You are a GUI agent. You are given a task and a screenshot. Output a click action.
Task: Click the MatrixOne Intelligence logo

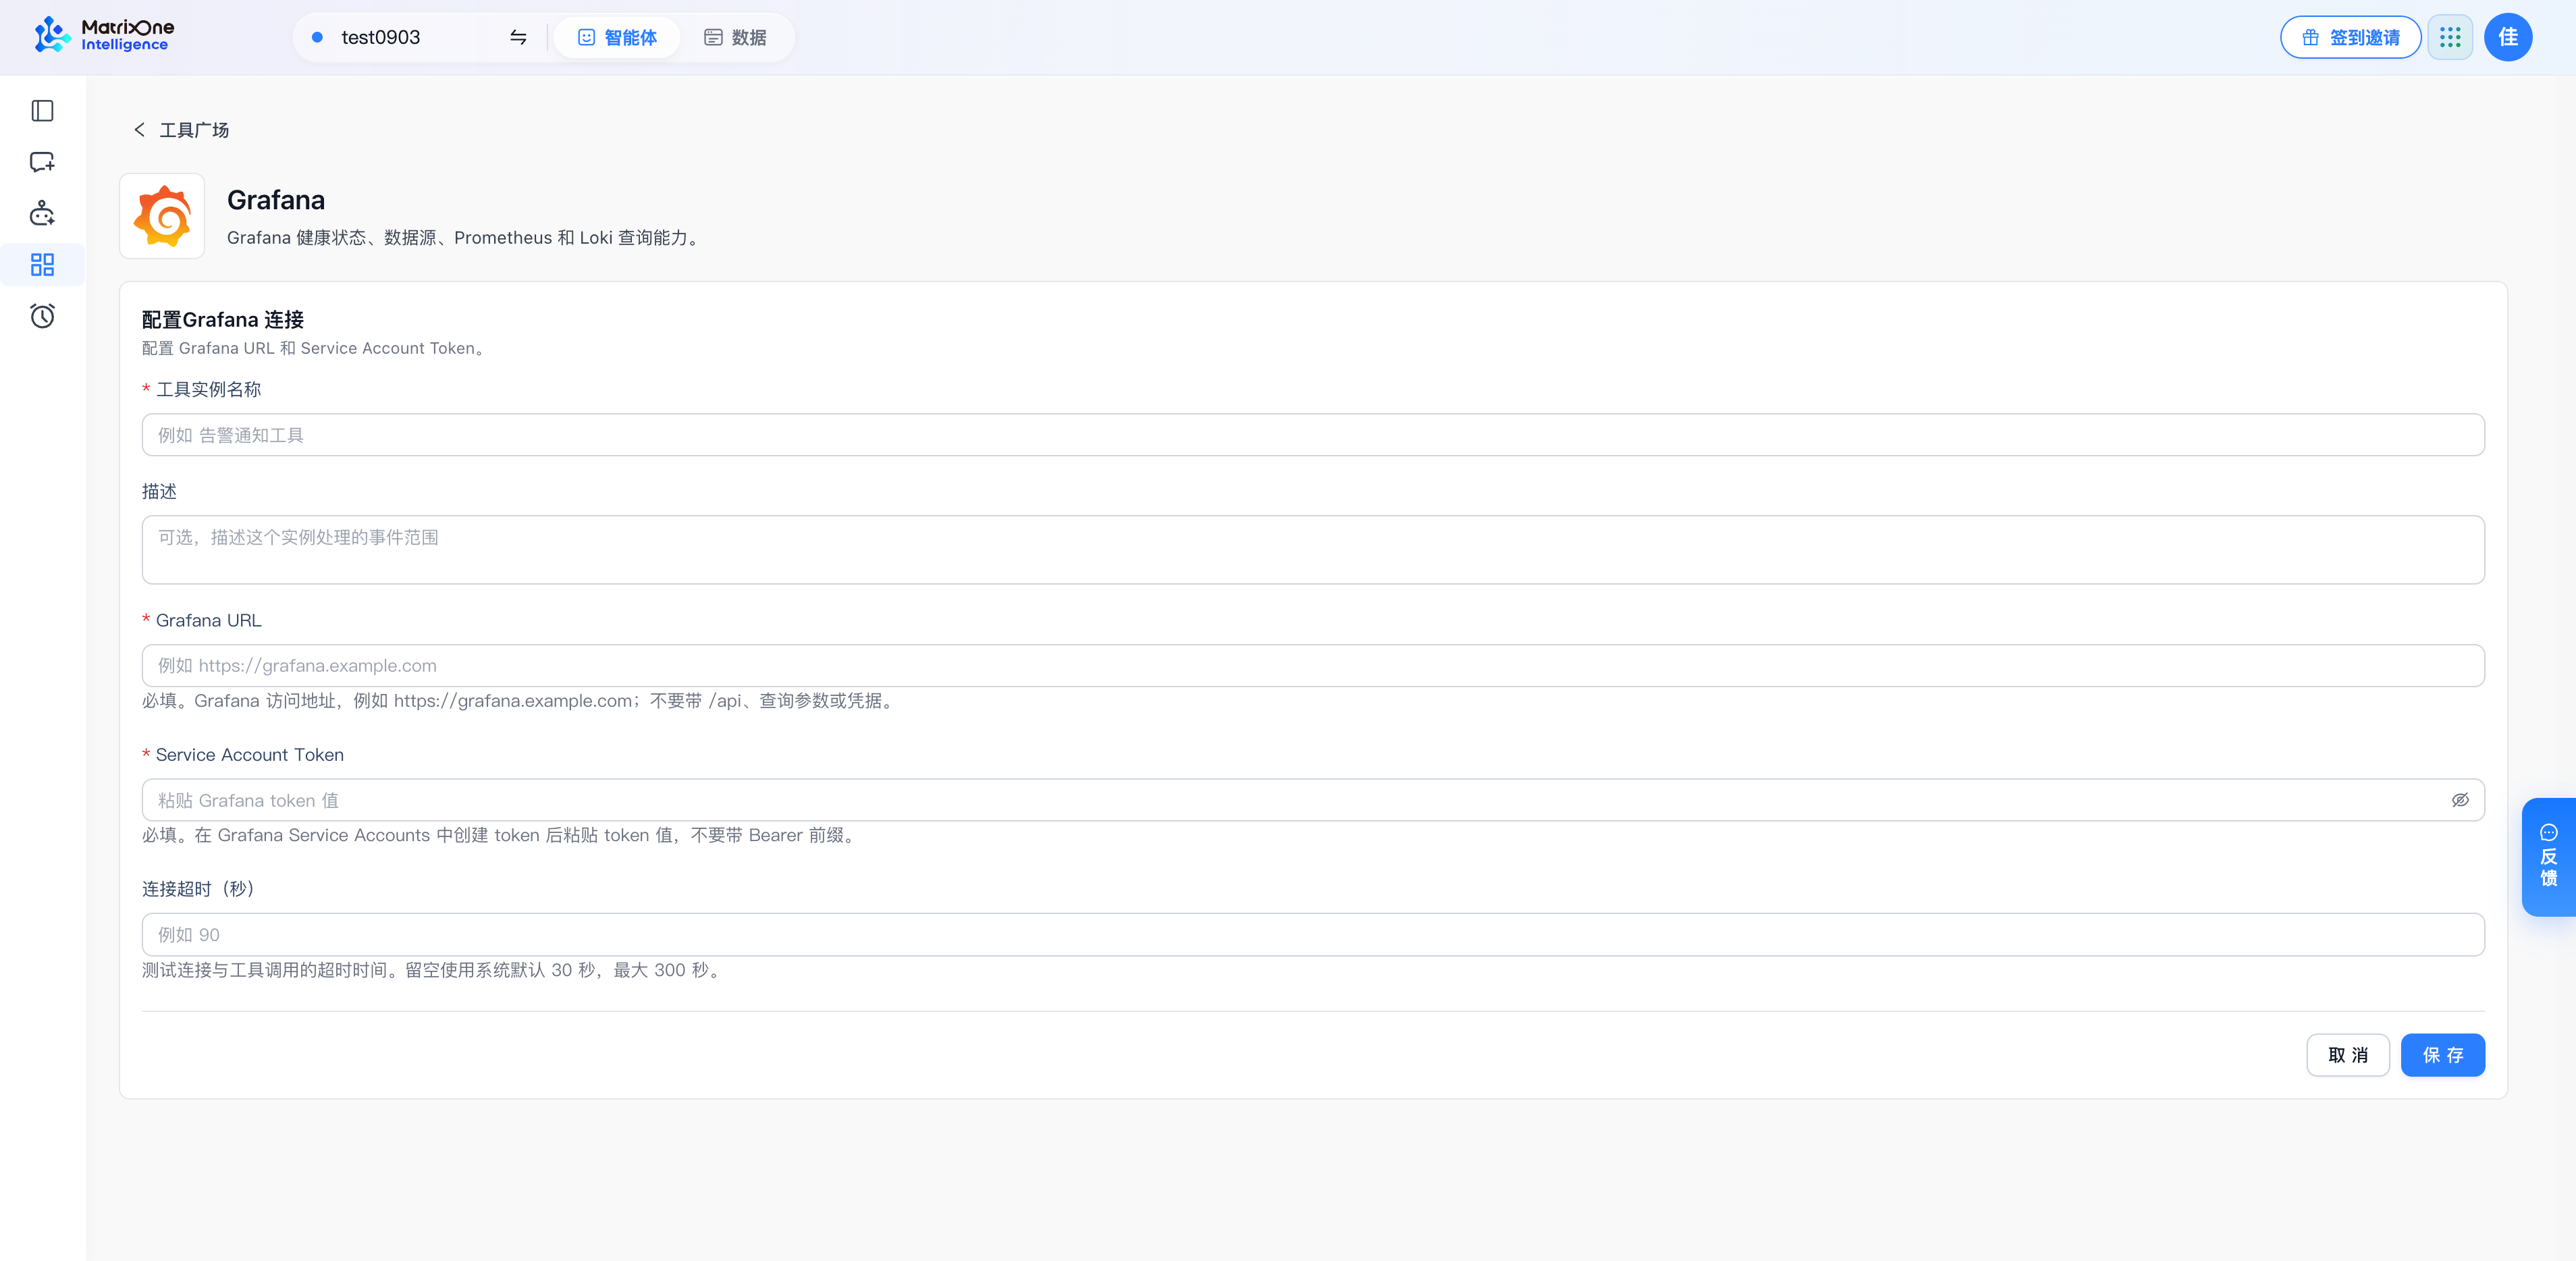[104, 36]
